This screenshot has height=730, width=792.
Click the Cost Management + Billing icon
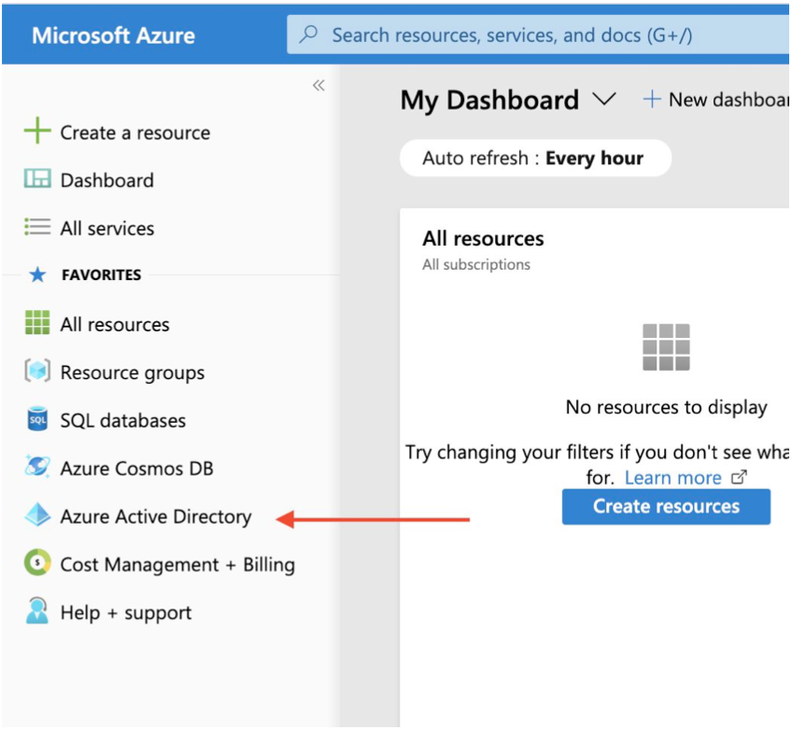point(37,562)
